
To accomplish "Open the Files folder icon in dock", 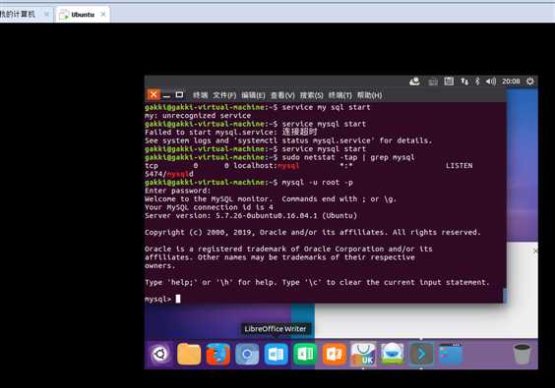I will [189, 354].
